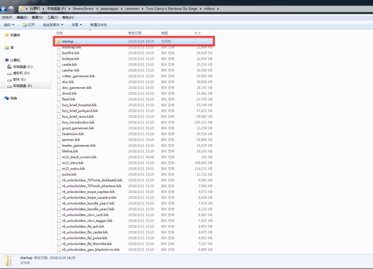Open the View (V) menu
373x269 pixels.
[37, 17]
